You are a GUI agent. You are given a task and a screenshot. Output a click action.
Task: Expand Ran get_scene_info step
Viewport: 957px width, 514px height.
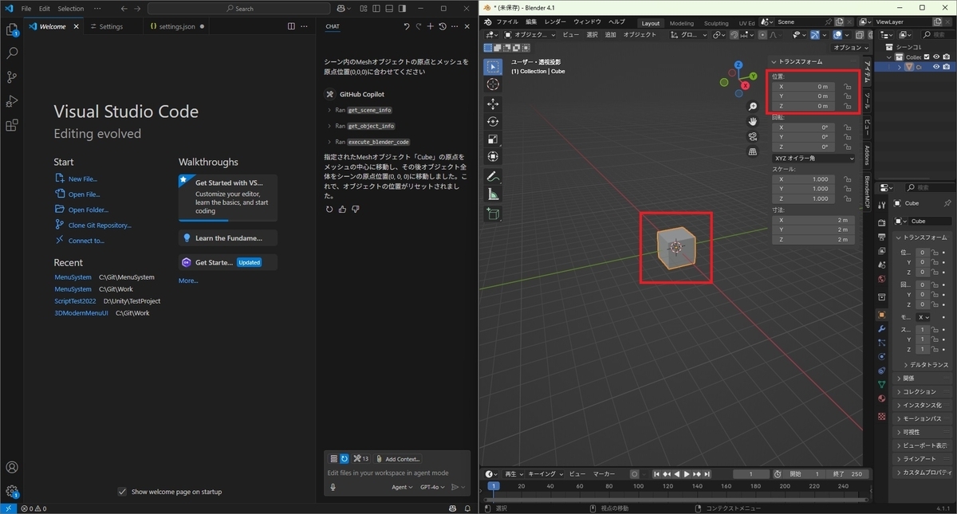tap(360, 110)
